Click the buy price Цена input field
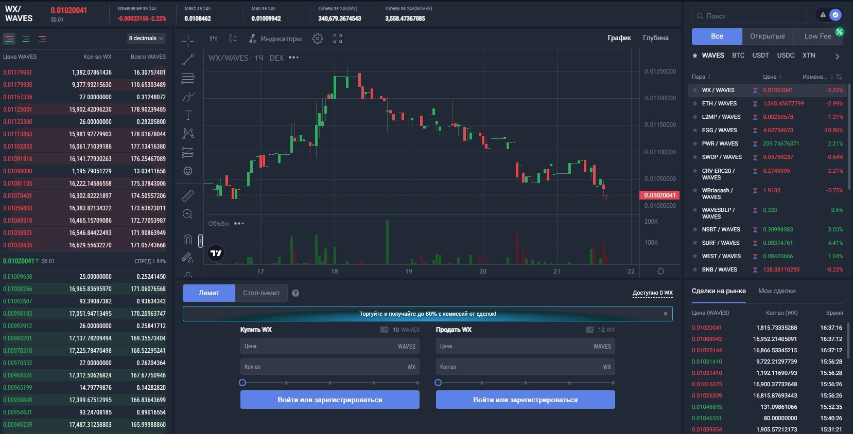The image size is (853, 434). (x=330, y=347)
